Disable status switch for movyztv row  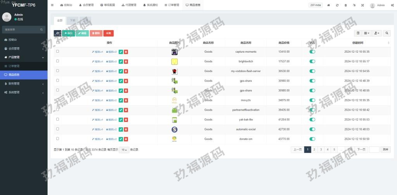pyautogui.click(x=312, y=100)
